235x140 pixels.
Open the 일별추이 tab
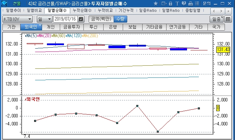tap(14, 10)
